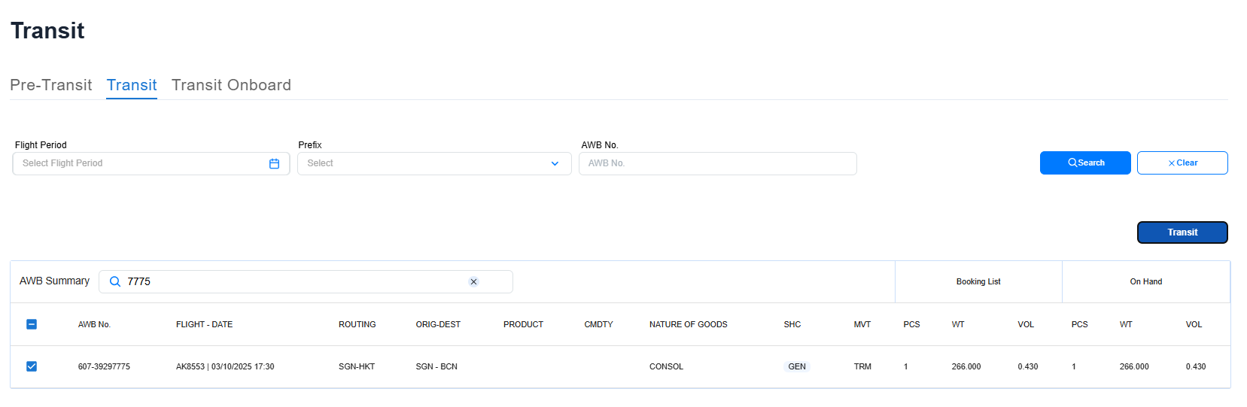Click the magnifier icon in AWB Summary search
1247x407 pixels.
tap(115, 281)
